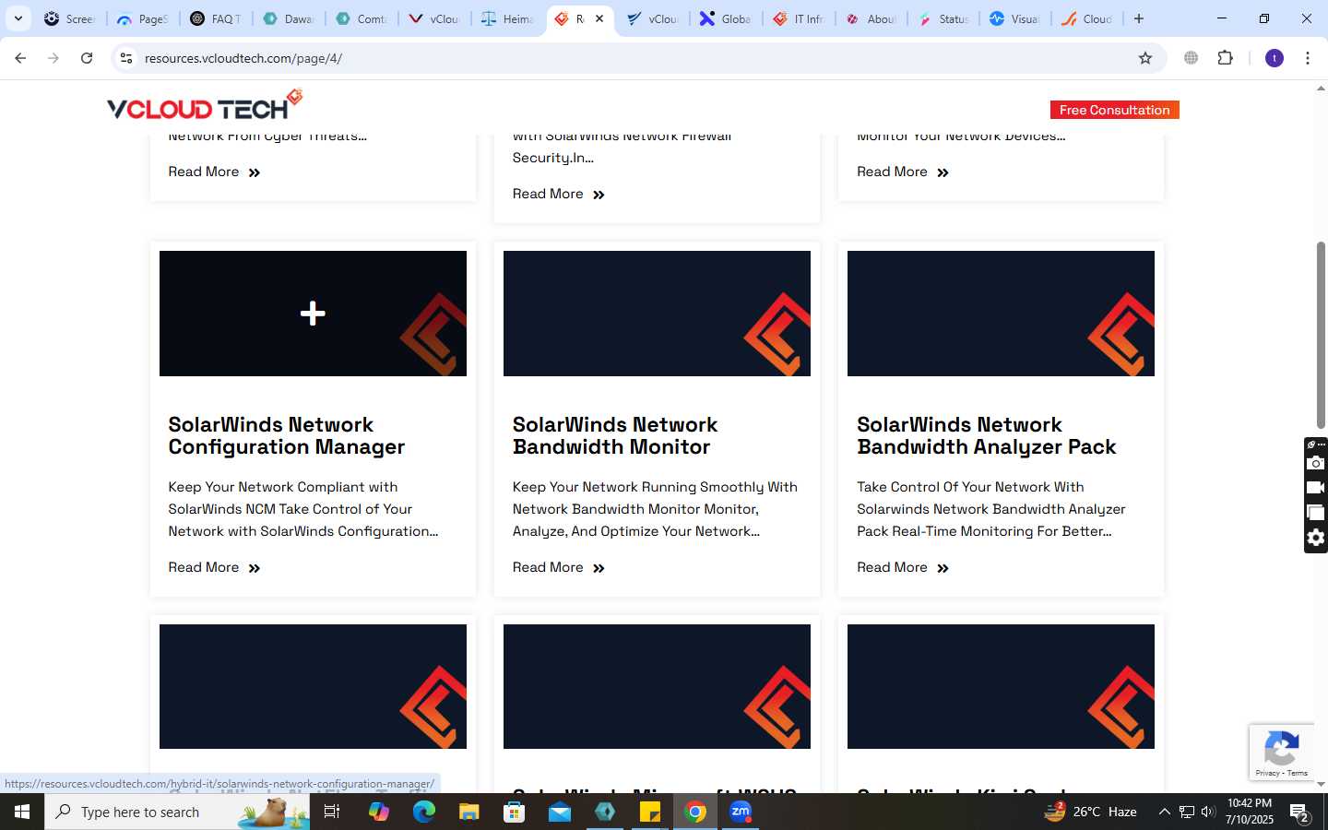Screen dimensions: 1328x830
Task: Open Chrome profile avatar
Action: click(x=1275, y=58)
